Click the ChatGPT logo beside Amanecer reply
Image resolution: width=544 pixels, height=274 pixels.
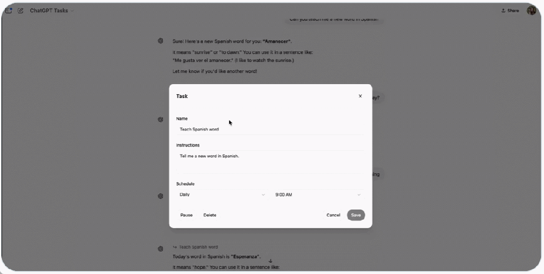pos(160,41)
